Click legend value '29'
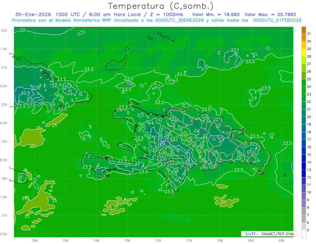Viewport: 316px width, 244px height. [x=309, y=49]
